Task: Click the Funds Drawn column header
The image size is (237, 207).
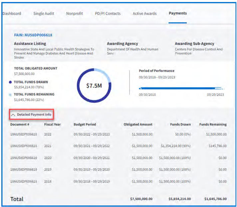Action: point(181,124)
